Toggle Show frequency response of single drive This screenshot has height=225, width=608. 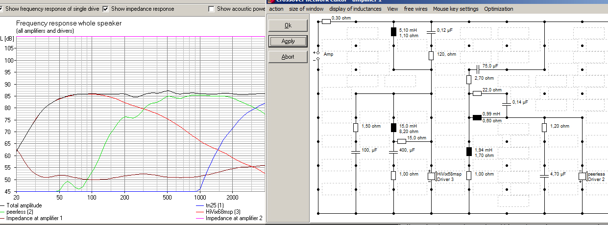point(2,9)
